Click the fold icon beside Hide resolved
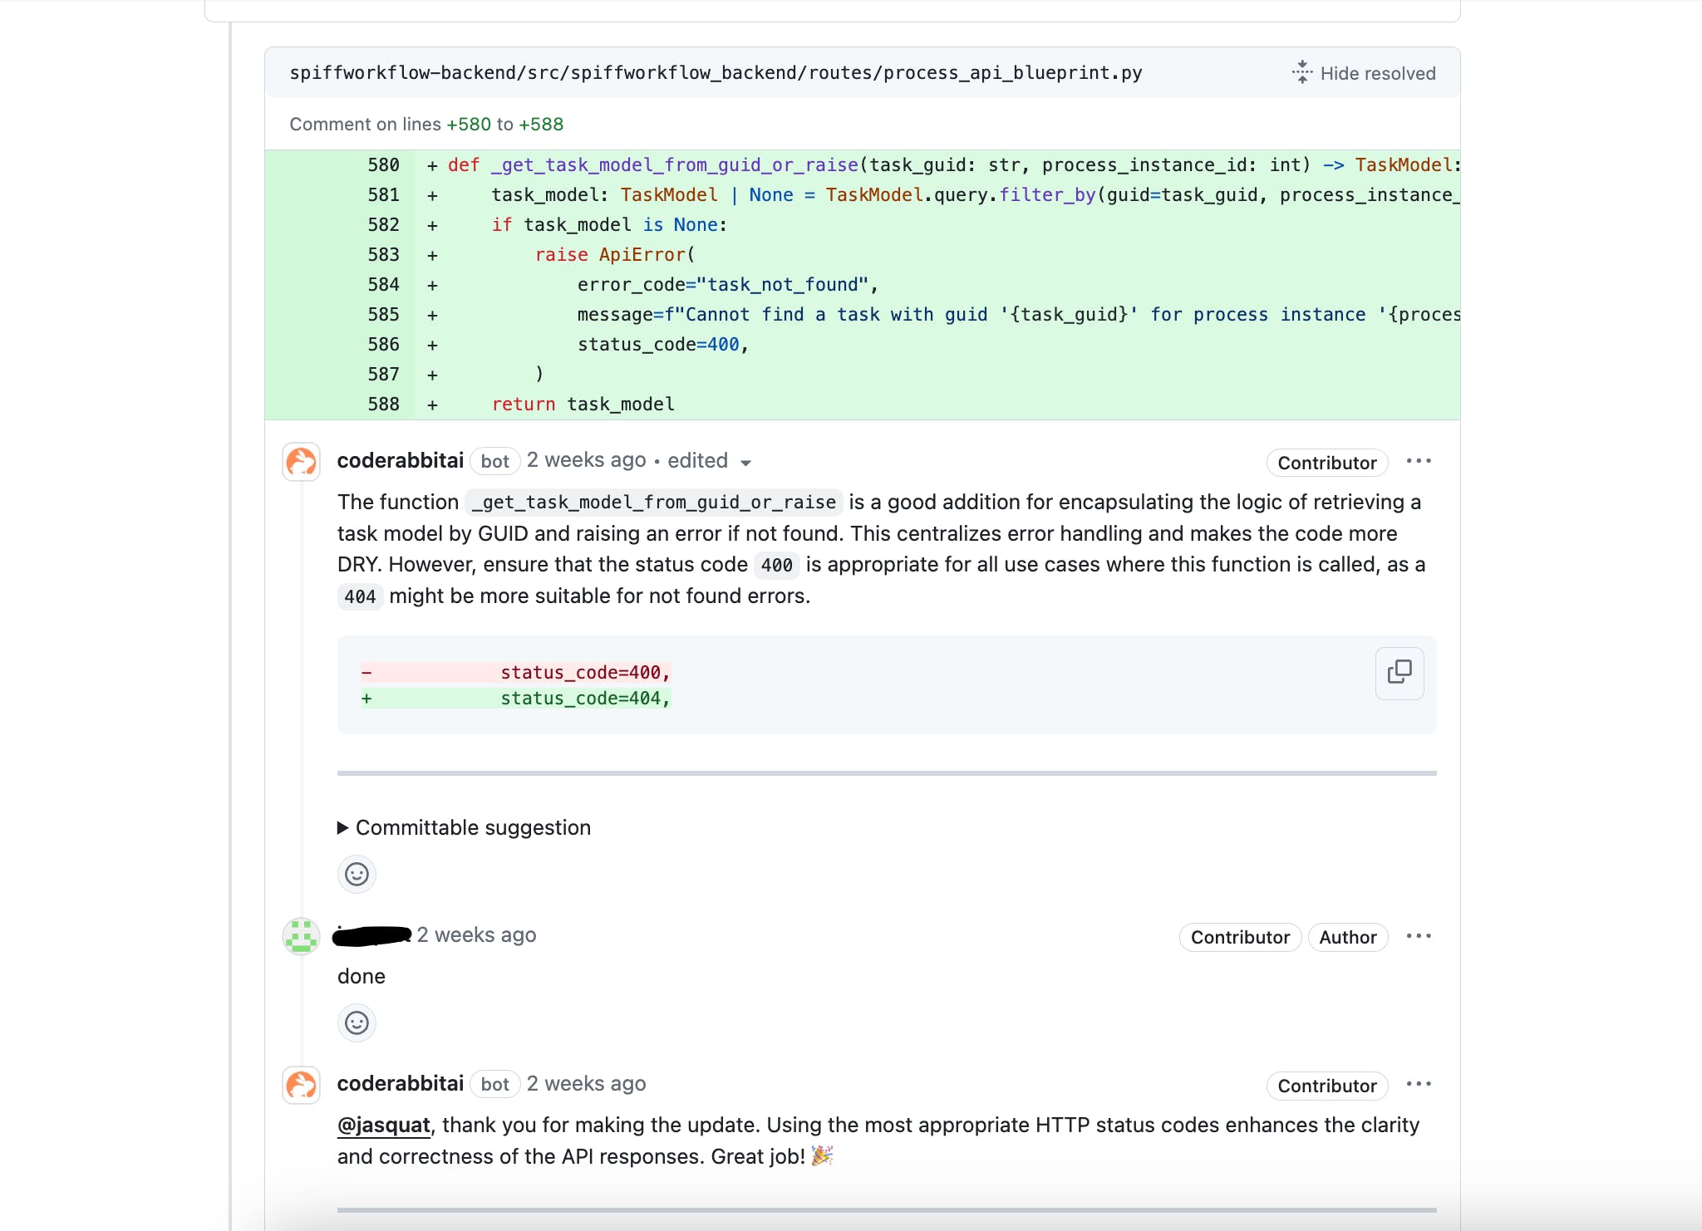Screen dimensions: 1702x1231 click(1301, 73)
